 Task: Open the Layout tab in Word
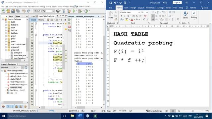pos(141,8)
